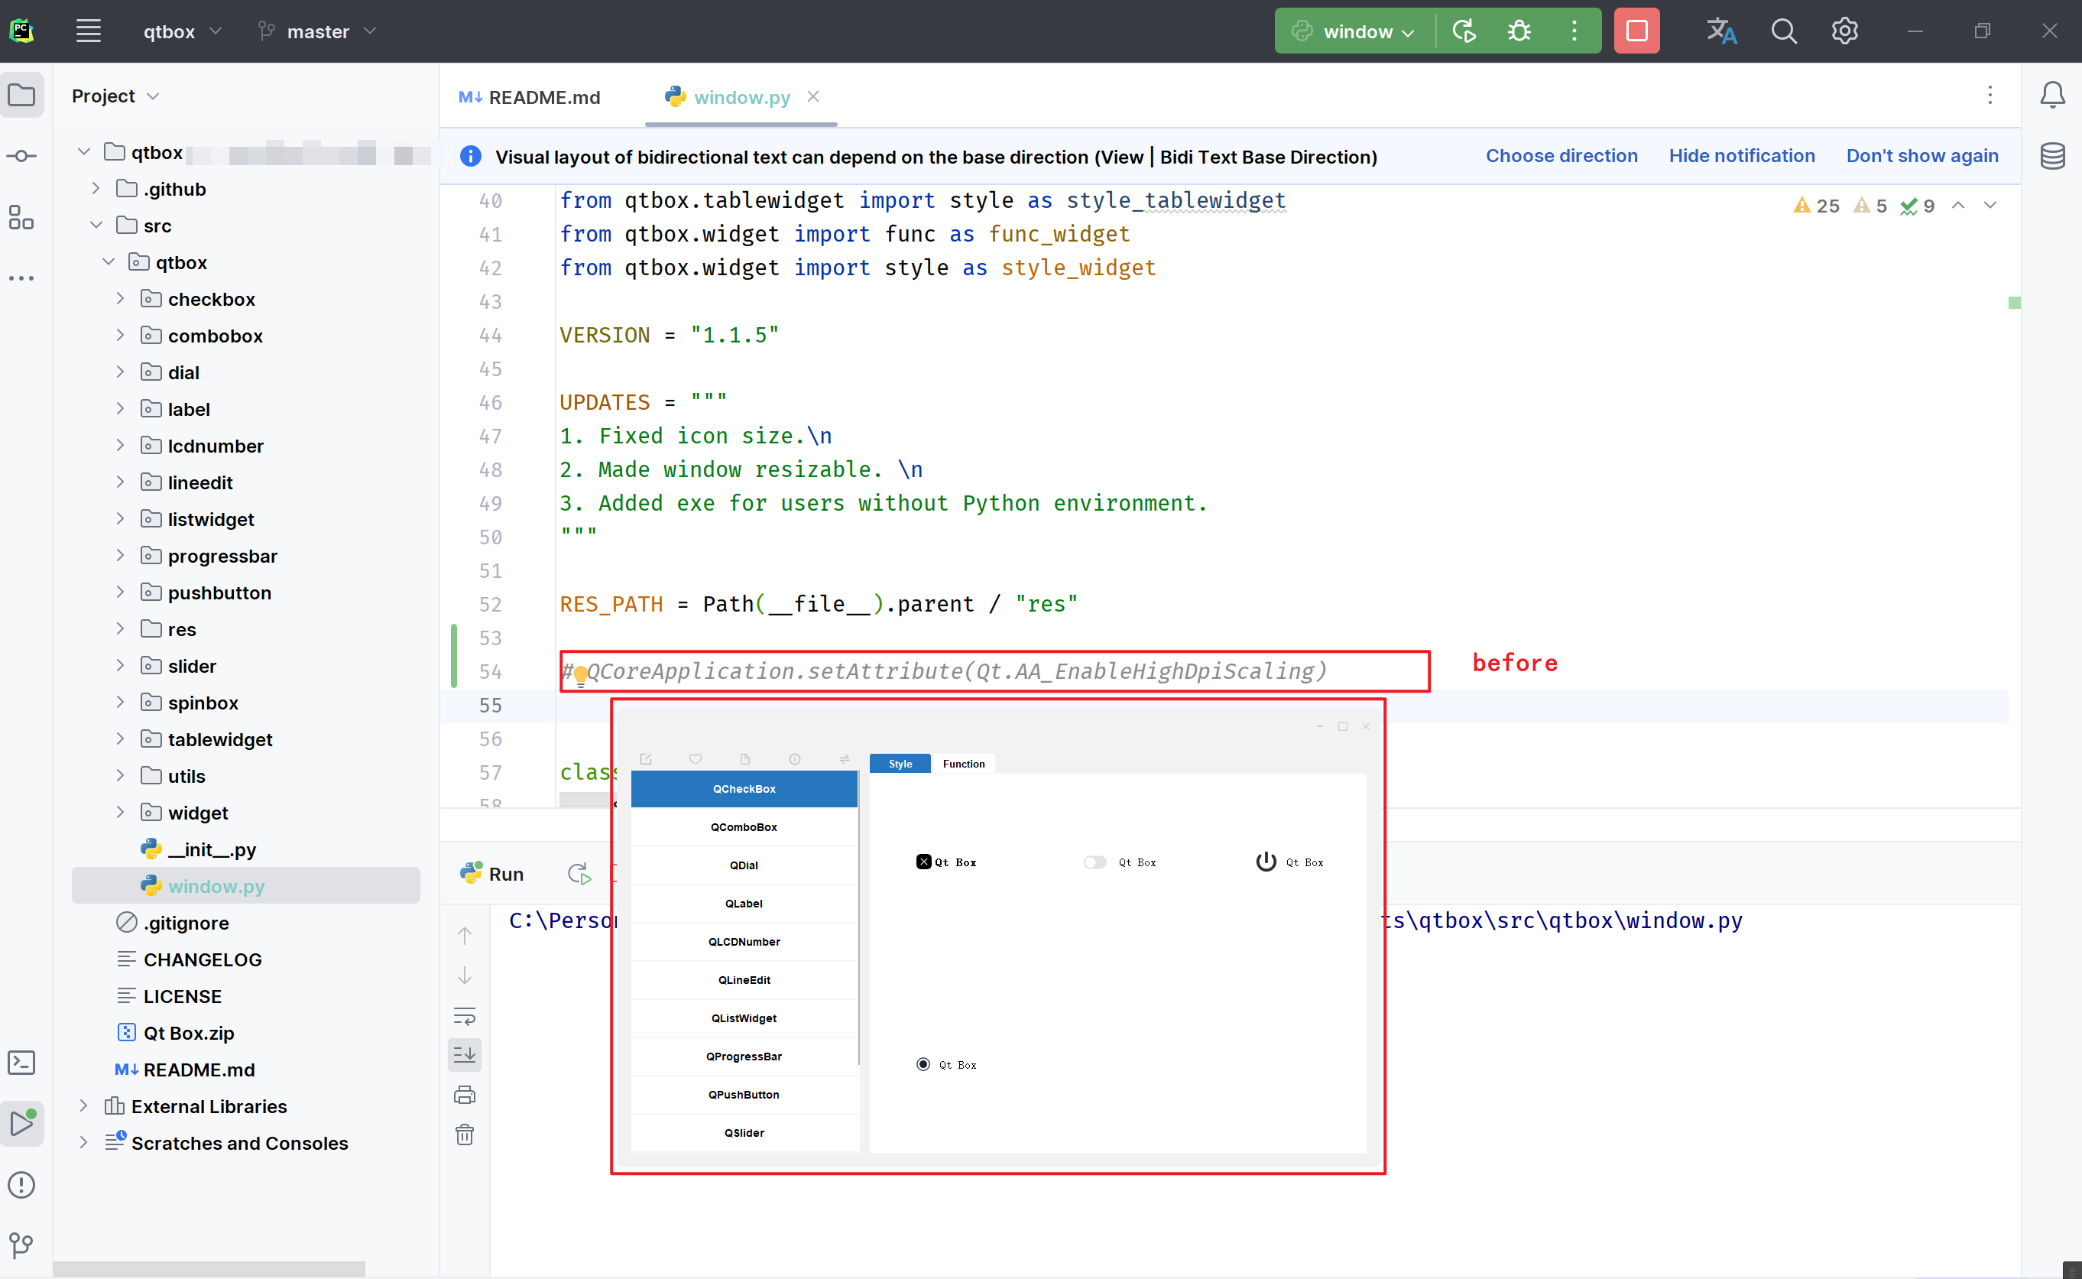Viewport: 2082px width, 1279px height.
Task: Toggle soft-wrap in the Run console
Action: tap(465, 1015)
